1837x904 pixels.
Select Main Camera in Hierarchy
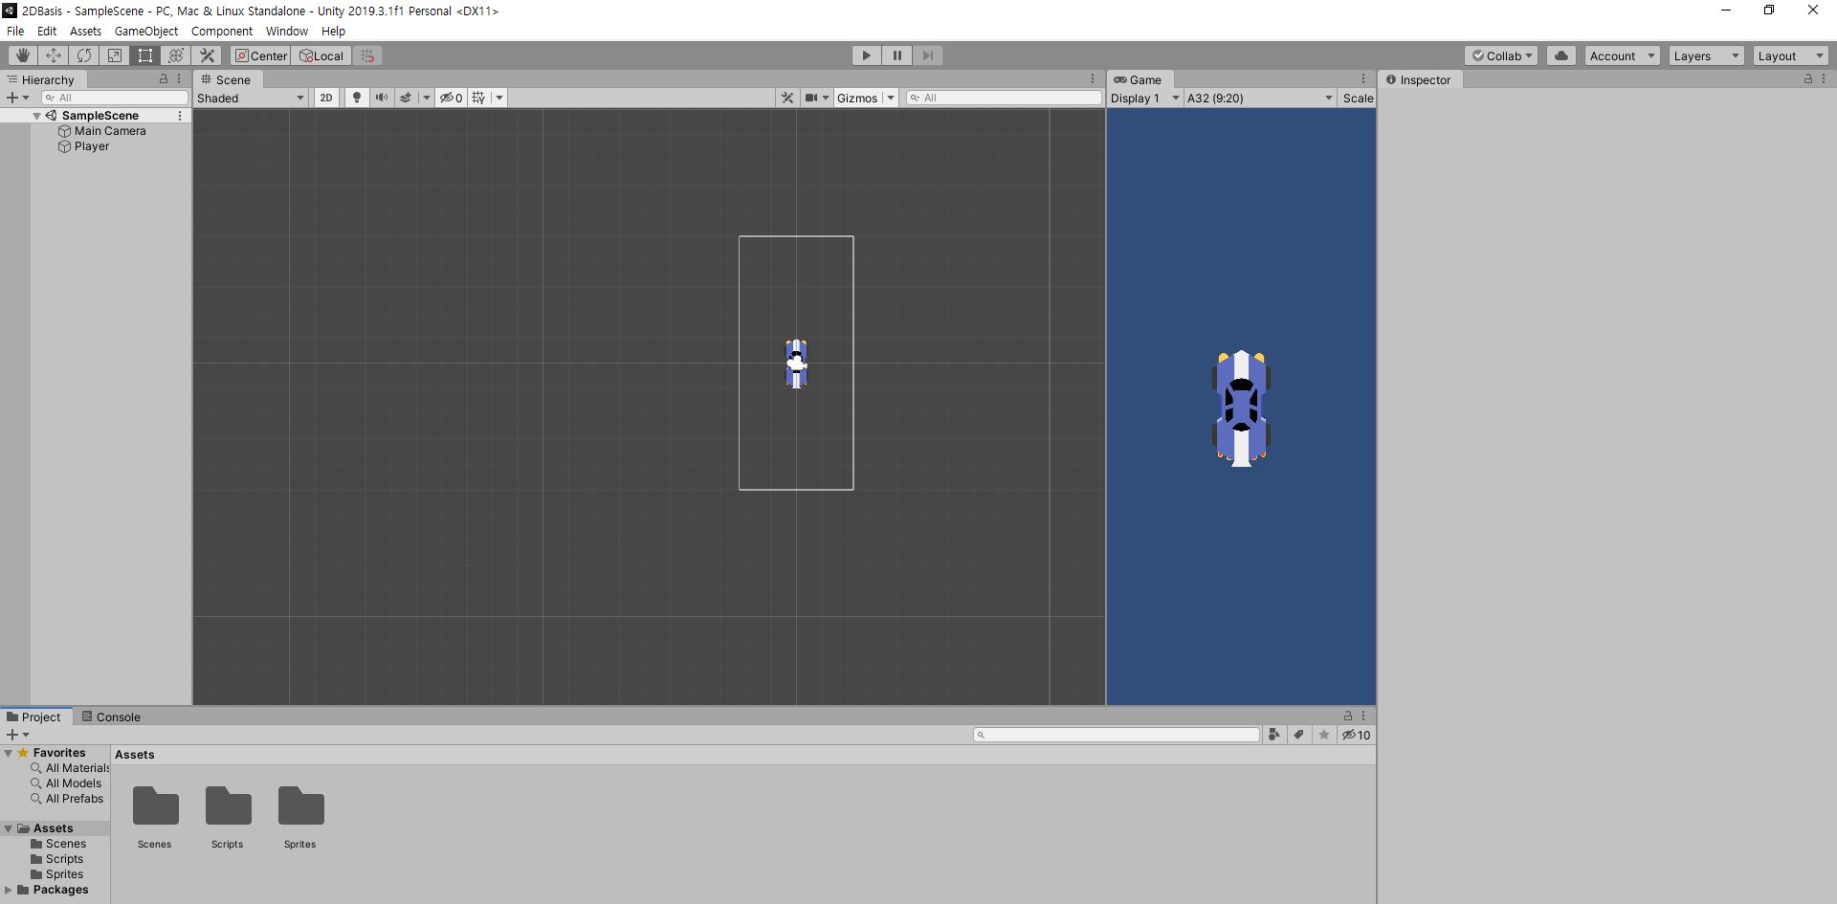coord(110,131)
